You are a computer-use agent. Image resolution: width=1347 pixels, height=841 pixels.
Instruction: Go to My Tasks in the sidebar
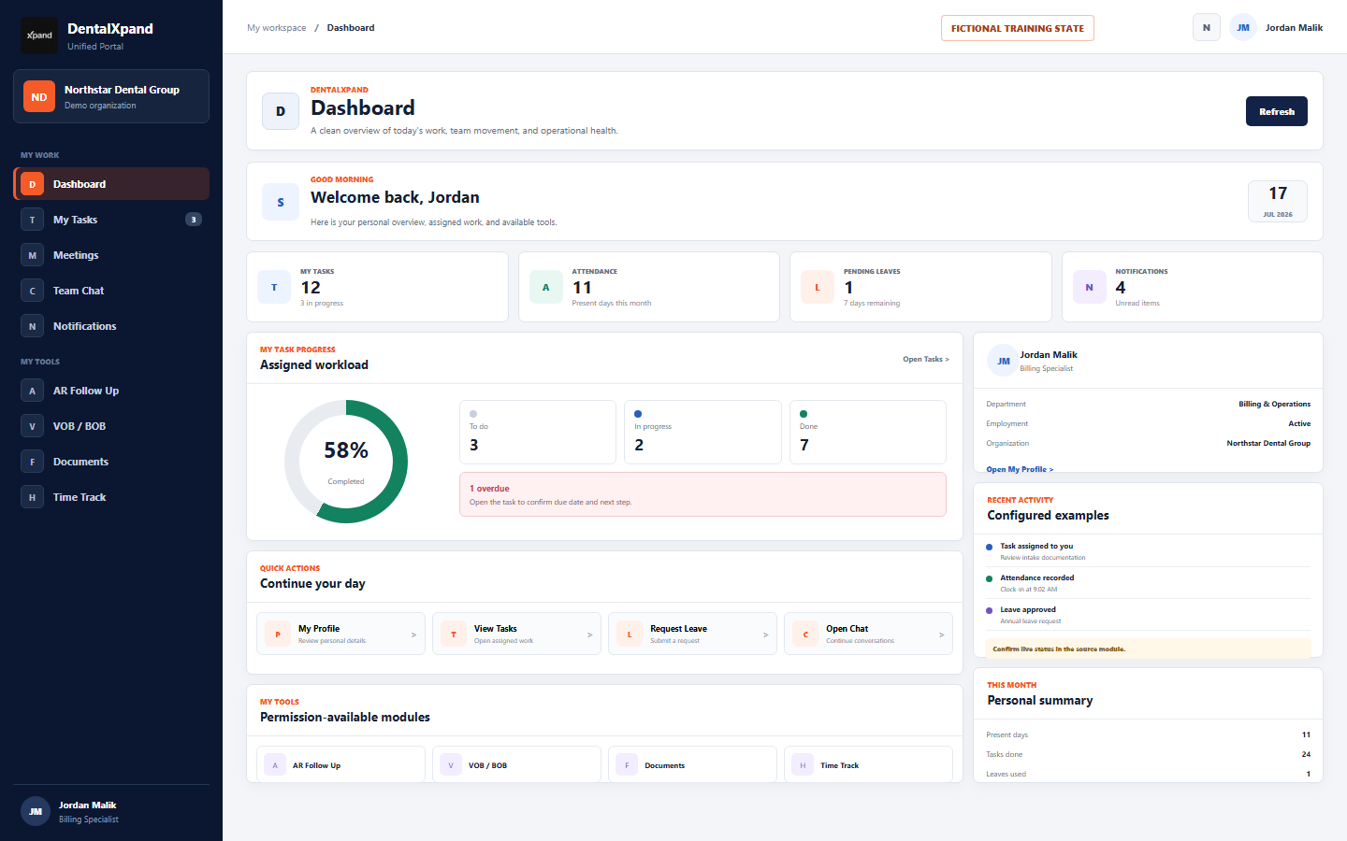click(111, 220)
